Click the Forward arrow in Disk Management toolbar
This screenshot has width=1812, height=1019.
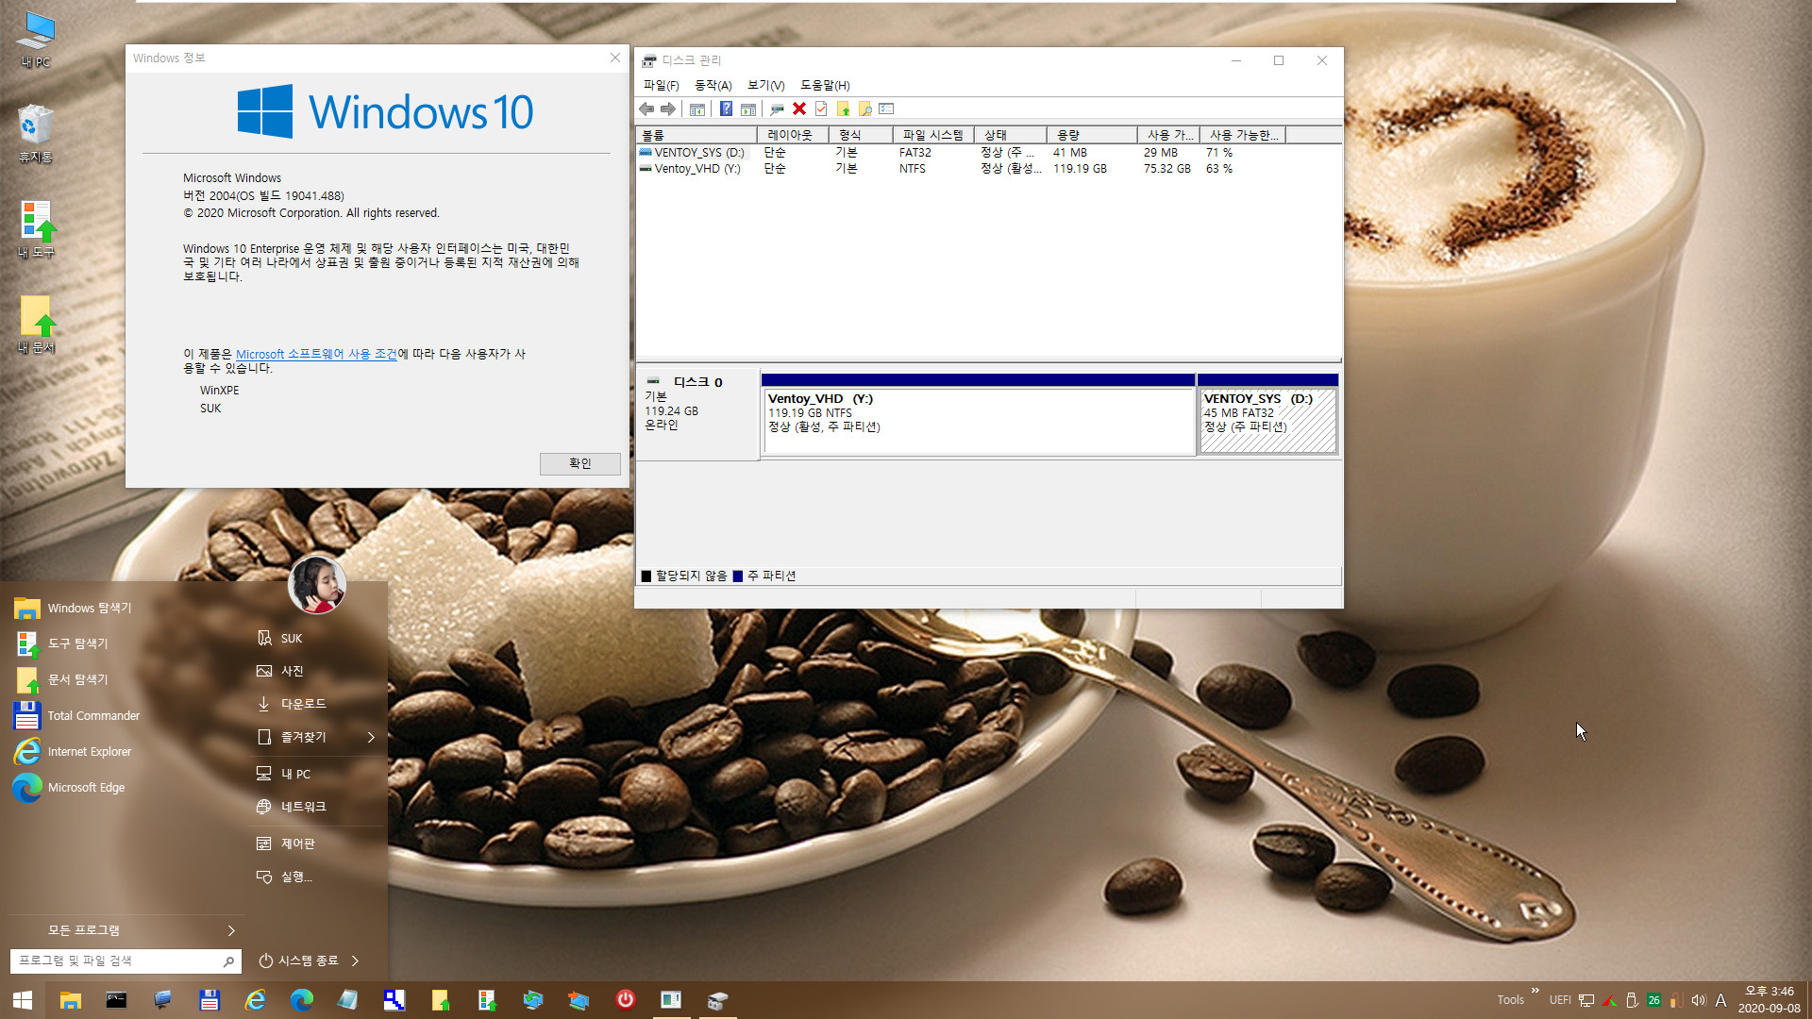668,109
